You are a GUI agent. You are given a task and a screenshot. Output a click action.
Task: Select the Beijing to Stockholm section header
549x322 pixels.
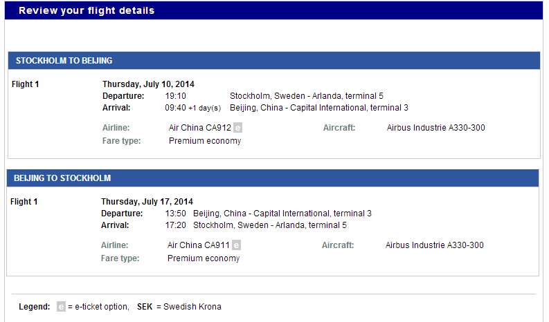(62, 178)
